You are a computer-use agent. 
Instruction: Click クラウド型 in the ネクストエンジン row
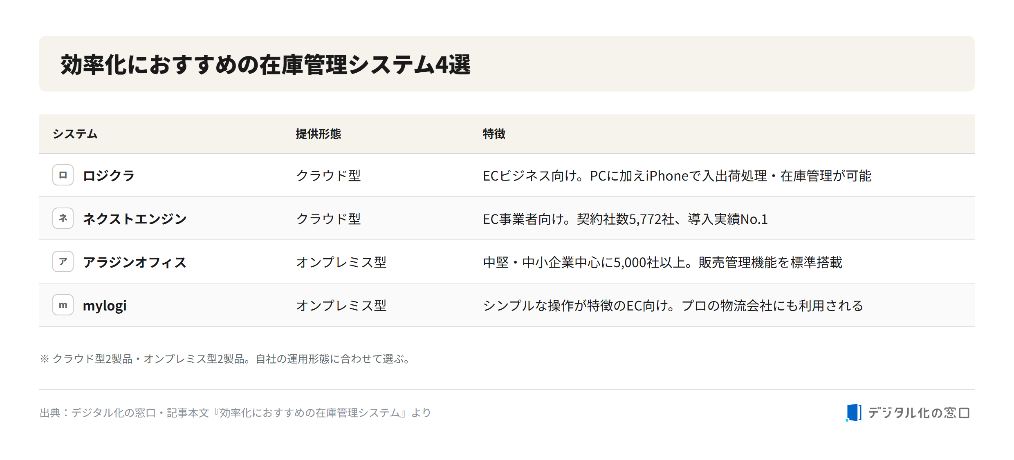pyautogui.click(x=328, y=219)
